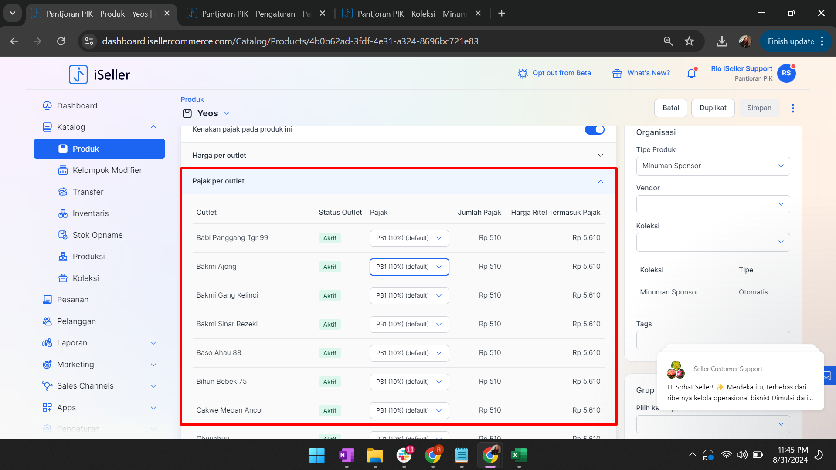Click the Produk breadcrumb link
The image size is (836, 470).
192,99
